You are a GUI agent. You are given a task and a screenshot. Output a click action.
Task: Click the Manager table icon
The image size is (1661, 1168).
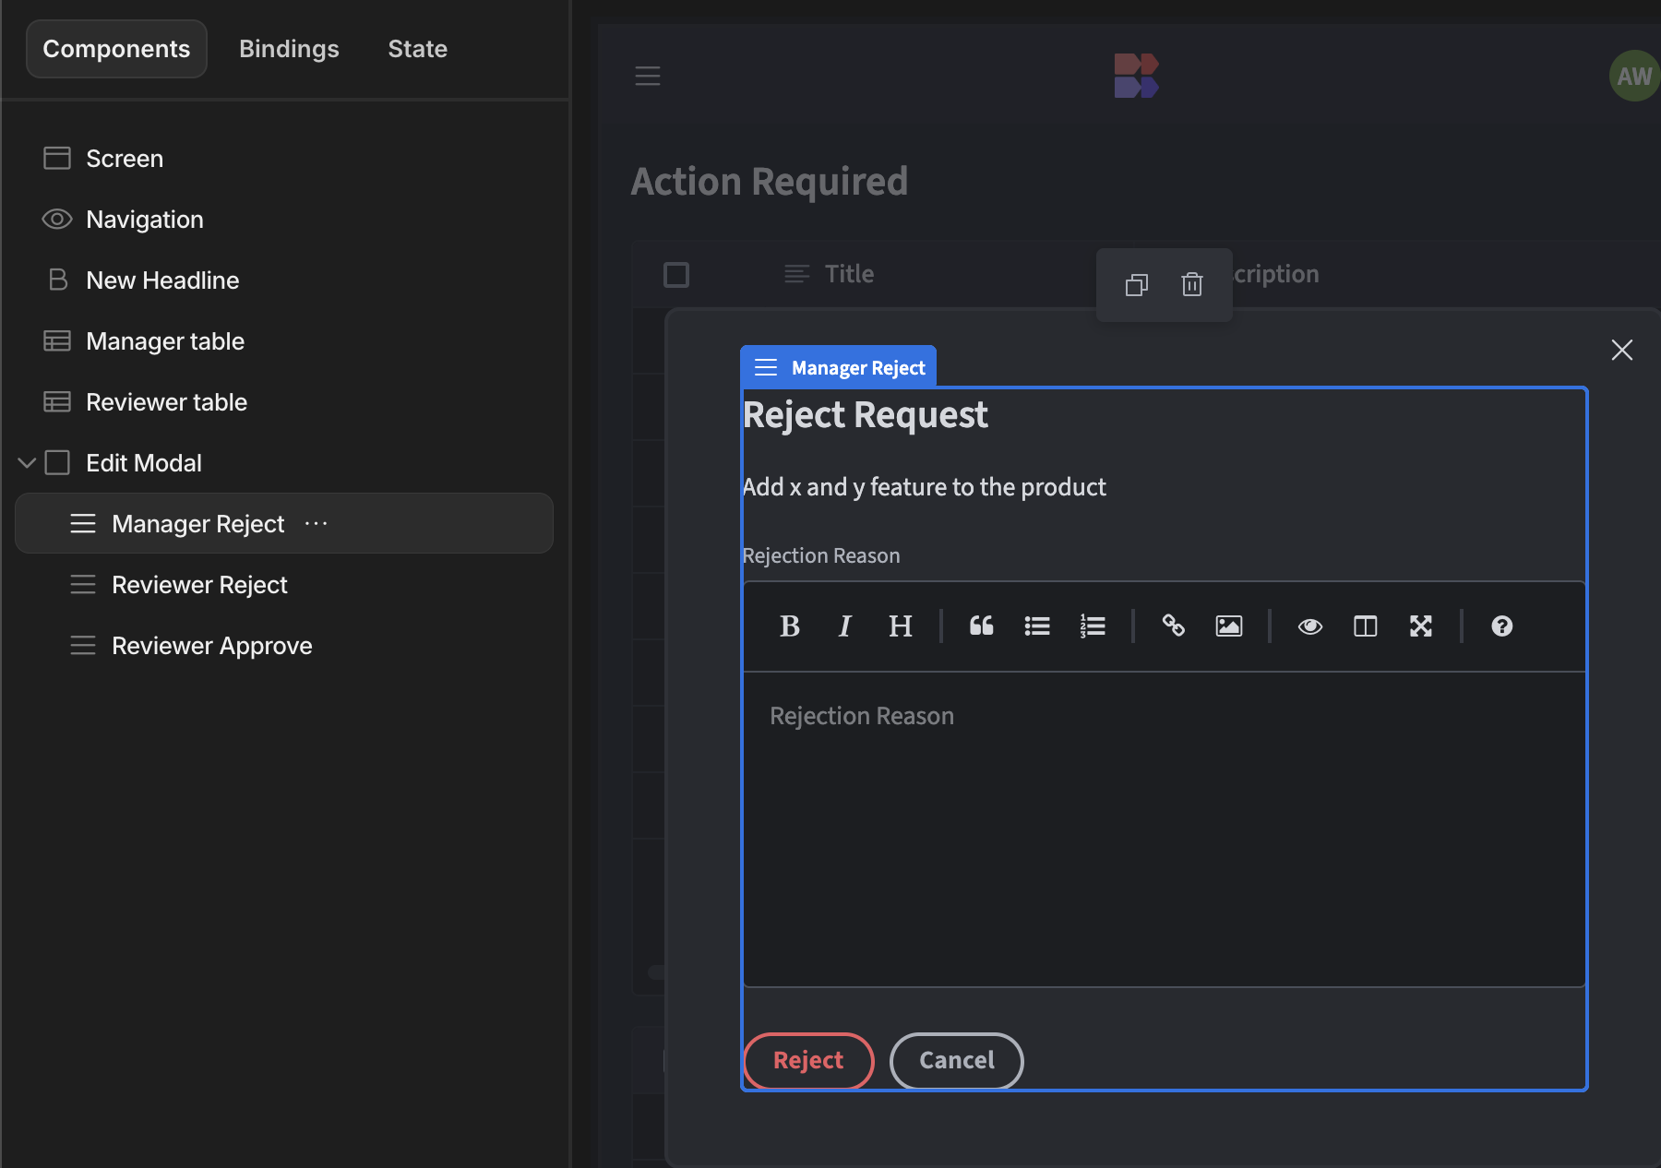point(57,341)
